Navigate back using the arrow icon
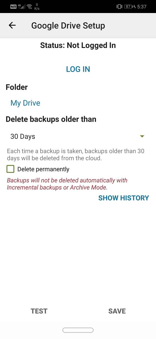156x339 pixels. 12,25
